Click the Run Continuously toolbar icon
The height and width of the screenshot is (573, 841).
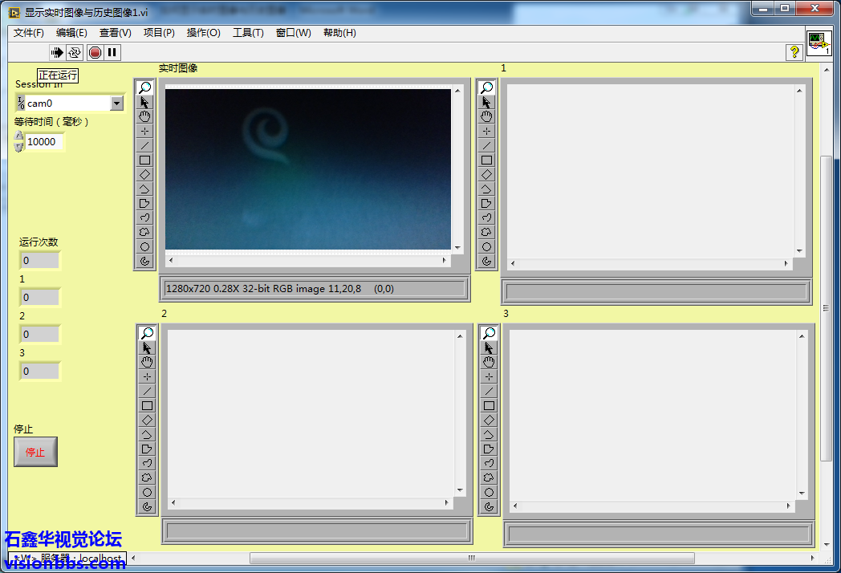[x=75, y=52]
